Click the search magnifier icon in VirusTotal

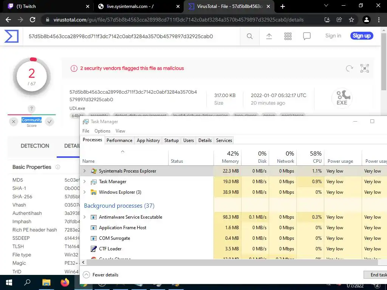(249, 36)
